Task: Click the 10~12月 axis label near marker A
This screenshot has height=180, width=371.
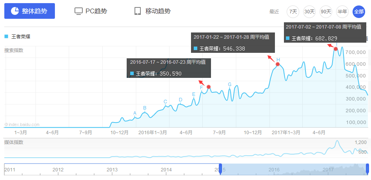Action: pyautogui.click(x=120, y=133)
